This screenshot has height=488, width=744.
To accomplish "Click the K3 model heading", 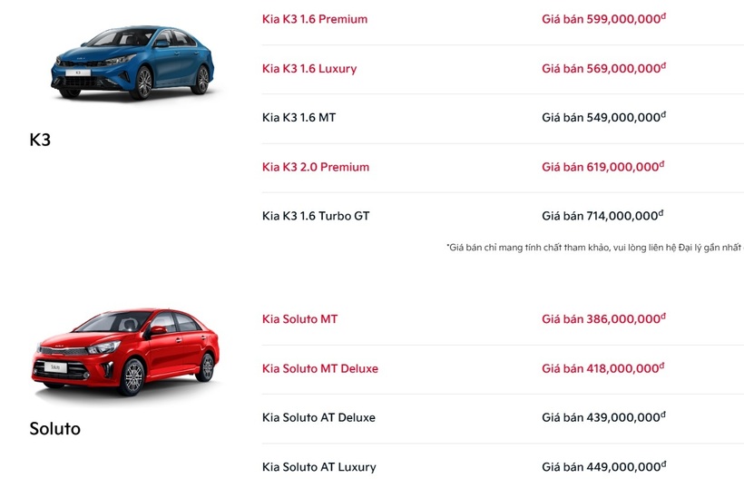I will pos(40,140).
